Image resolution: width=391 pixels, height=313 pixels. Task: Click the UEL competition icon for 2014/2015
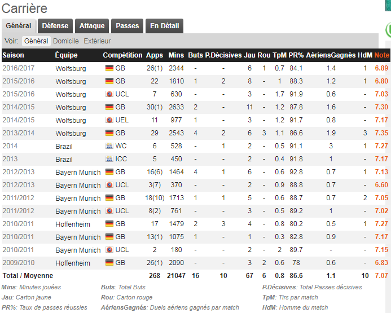click(x=109, y=120)
